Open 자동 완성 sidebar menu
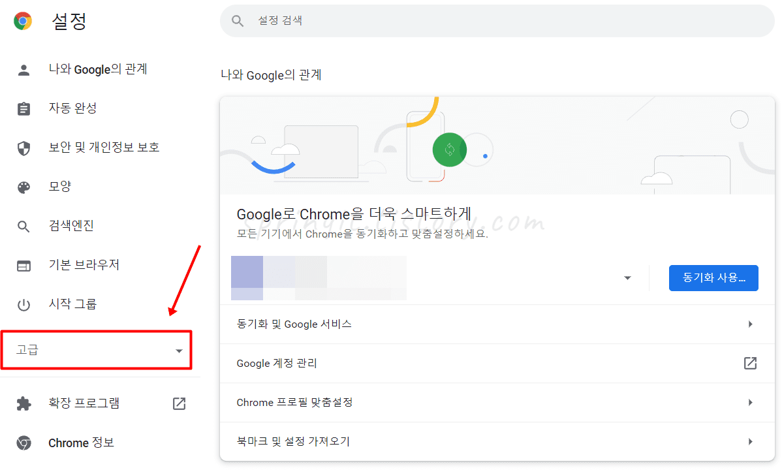The width and height of the screenshot is (782, 470). click(x=73, y=108)
